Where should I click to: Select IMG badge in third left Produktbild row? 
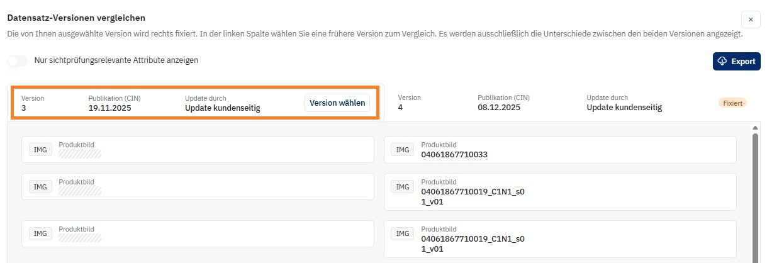click(x=40, y=233)
